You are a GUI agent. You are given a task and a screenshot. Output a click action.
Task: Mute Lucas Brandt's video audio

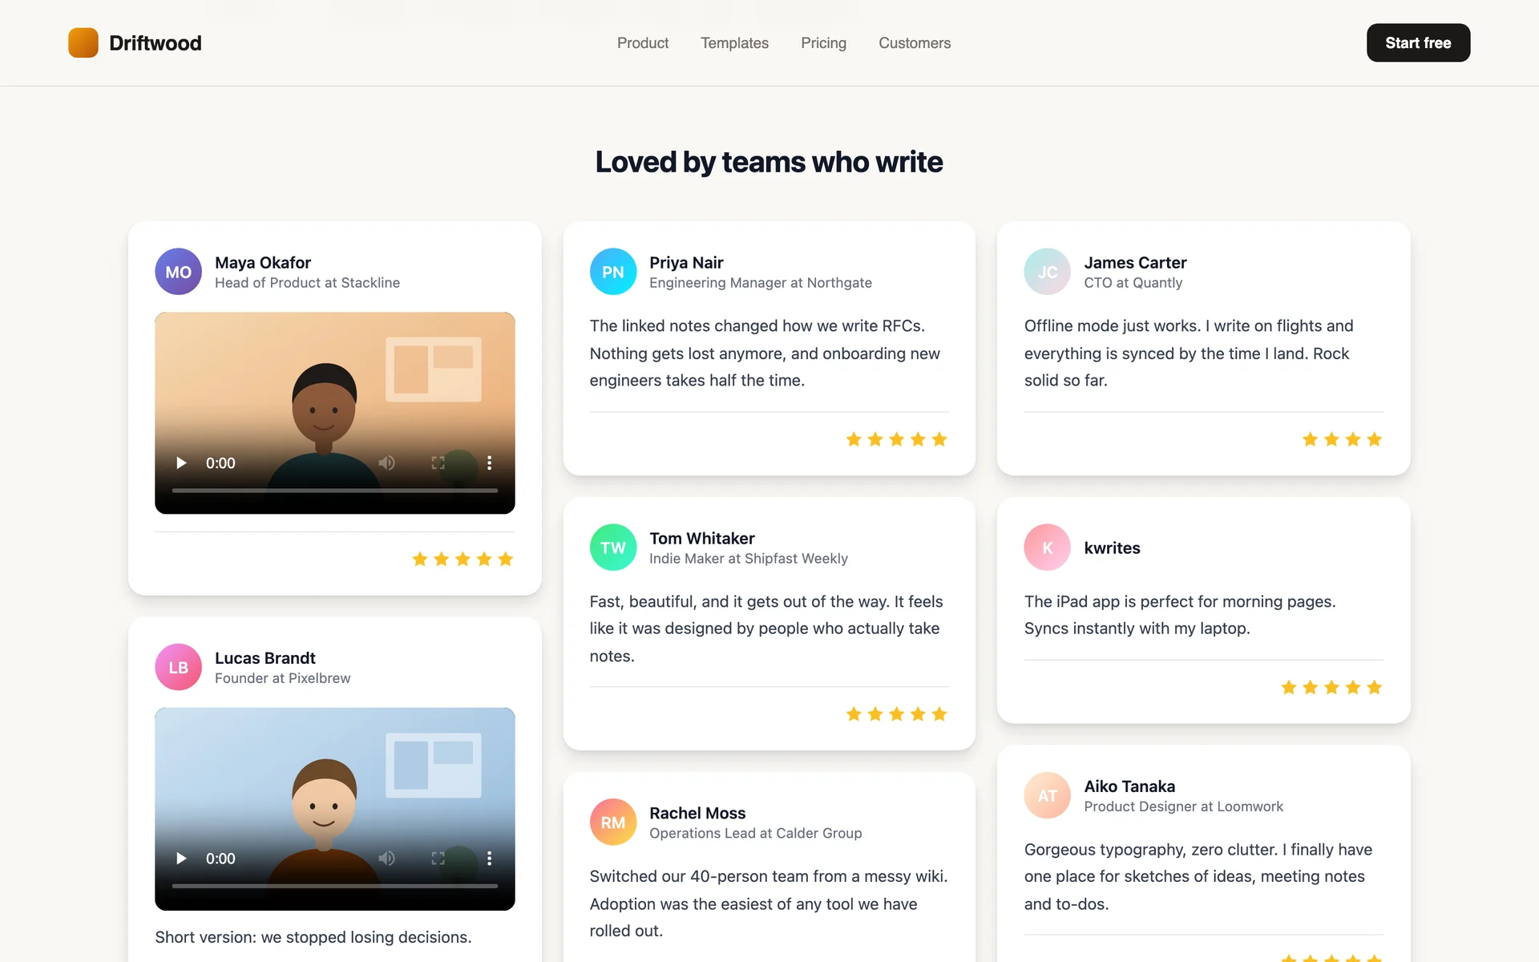(x=386, y=858)
